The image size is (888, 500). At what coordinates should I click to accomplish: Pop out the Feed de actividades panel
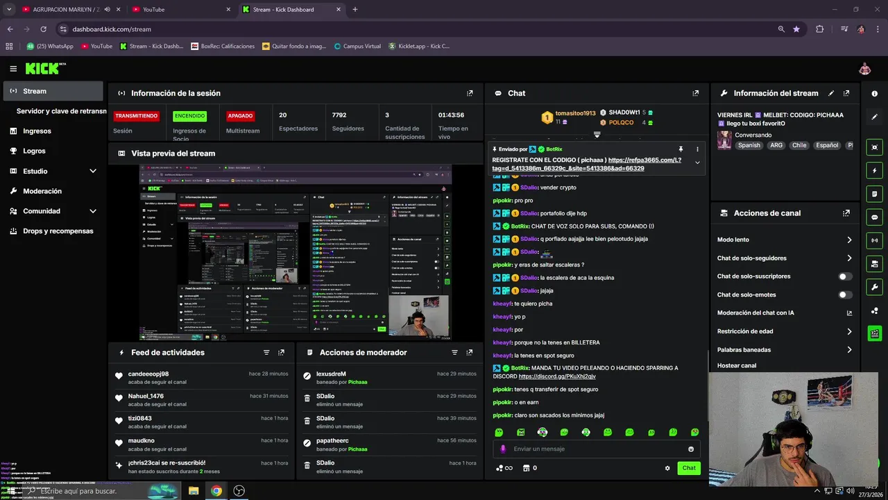coord(282,353)
